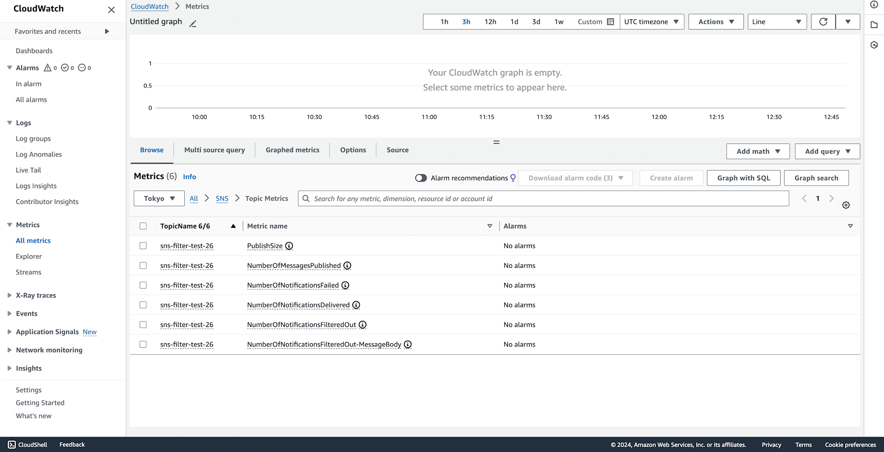Check the NumberOfNotificationsFailed row
This screenshot has height=452, width=884.
[143, 285]
